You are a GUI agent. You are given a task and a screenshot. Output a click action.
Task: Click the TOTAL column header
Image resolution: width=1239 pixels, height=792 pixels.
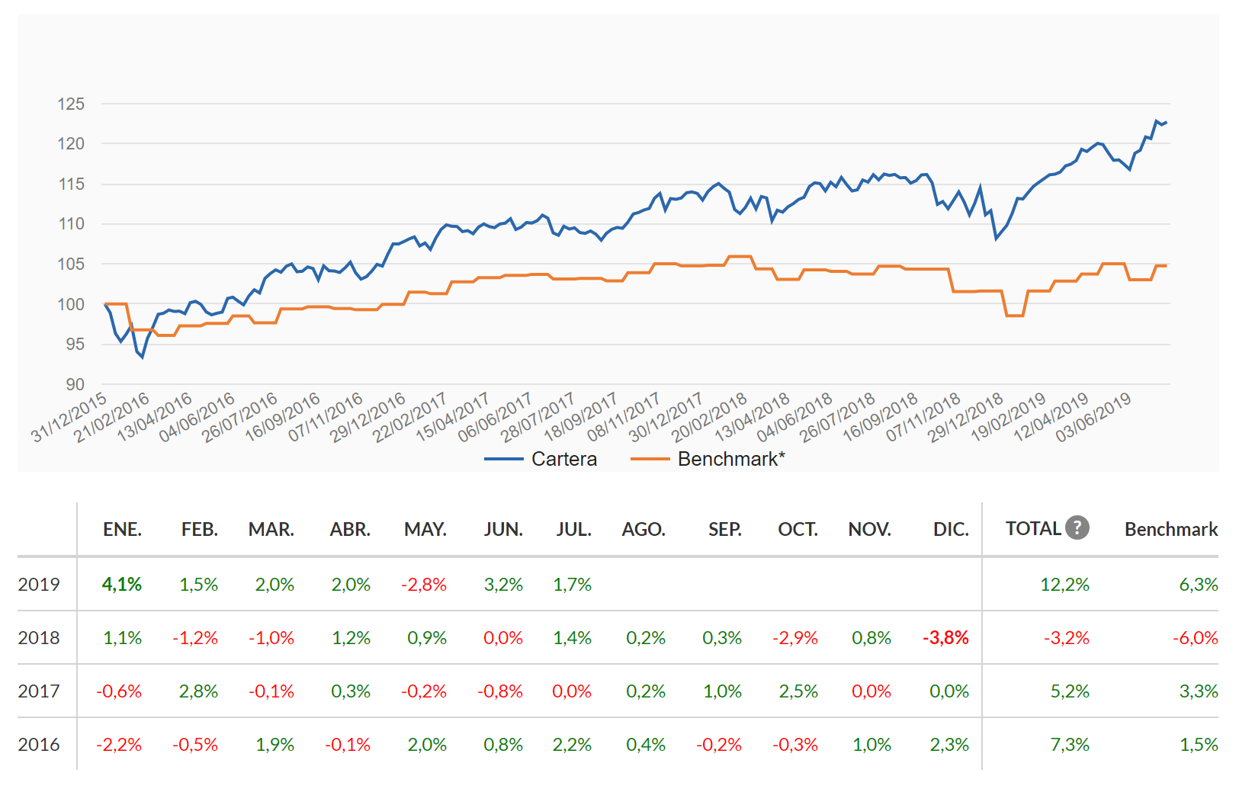pyautogui.click(x=1033, y=529)
